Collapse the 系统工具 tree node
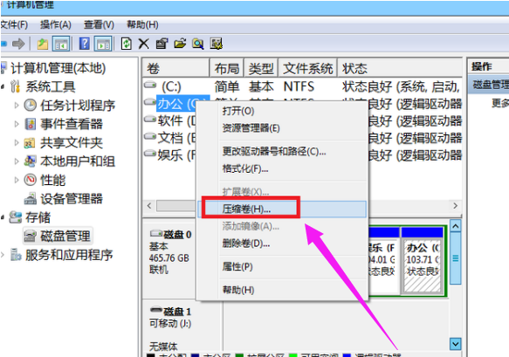The image size is (509, 357). (3, 86)
